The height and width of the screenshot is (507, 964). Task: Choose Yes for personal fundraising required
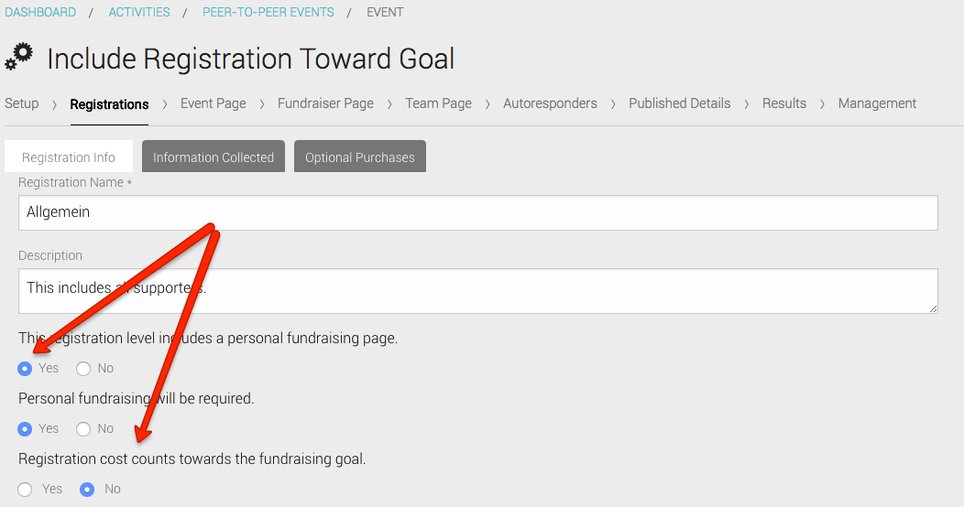pyautogui.click(x=25, y=428)
